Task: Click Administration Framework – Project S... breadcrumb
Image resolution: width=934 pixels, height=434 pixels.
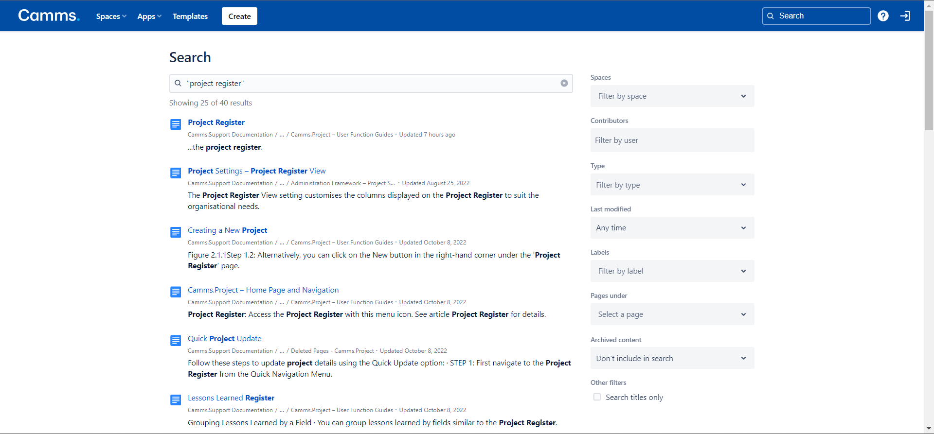Action: (343, 183)
